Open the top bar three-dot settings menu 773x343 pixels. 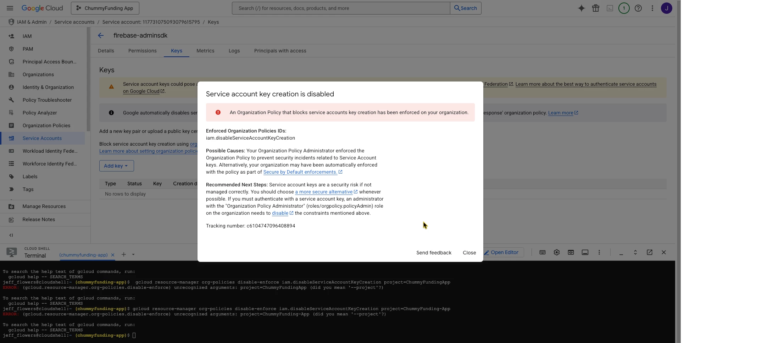tap(652, 8)
